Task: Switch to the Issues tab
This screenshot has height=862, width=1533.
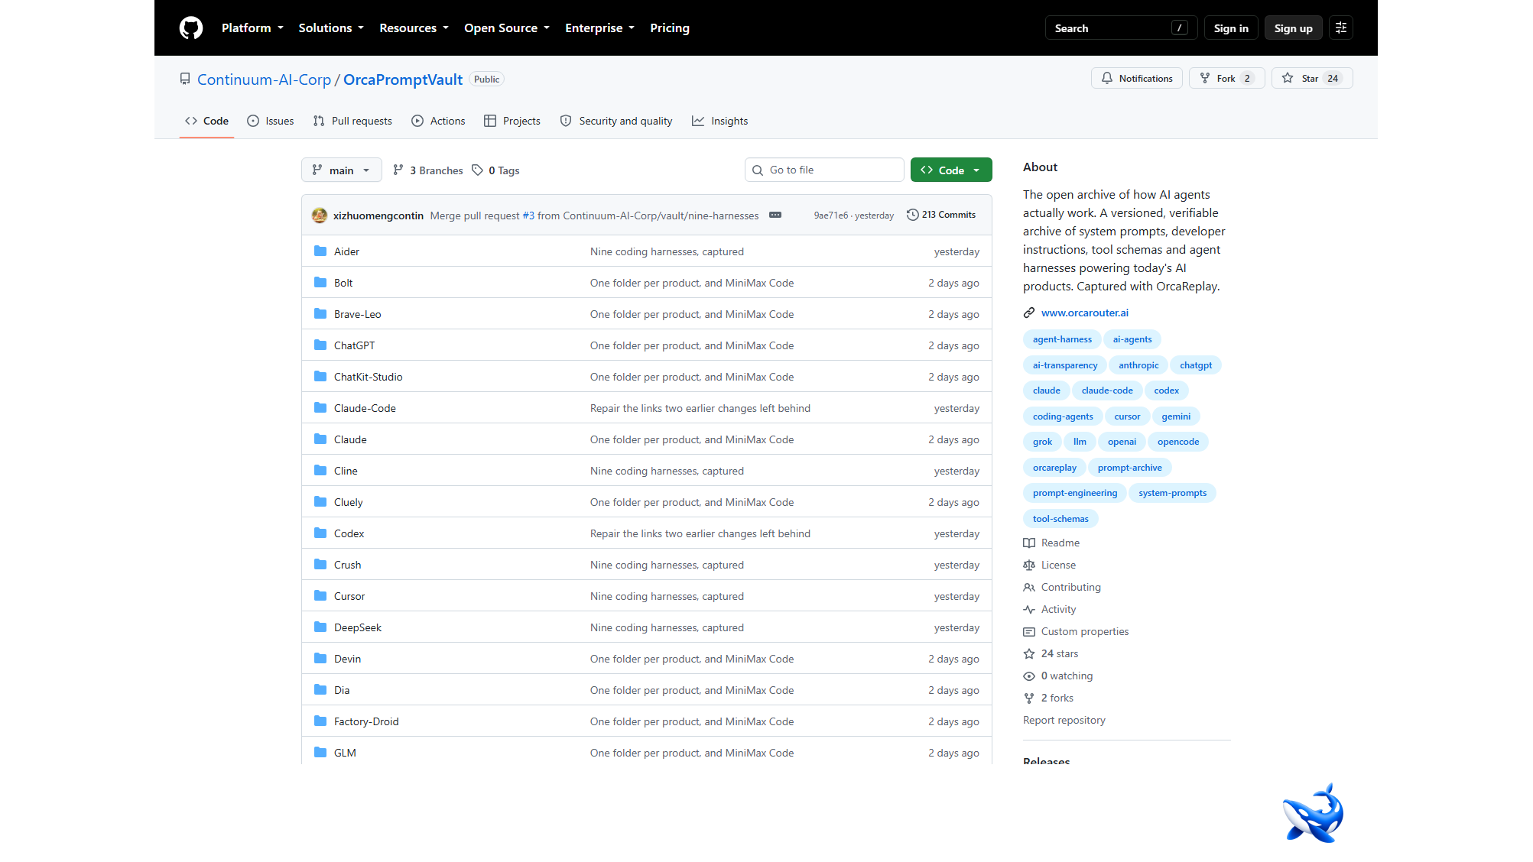Action: pos(270,122)
